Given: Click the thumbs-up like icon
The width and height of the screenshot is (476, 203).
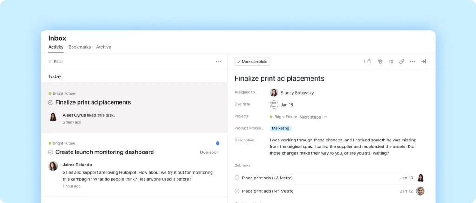Looking at the screenshot, I should 369,61.
